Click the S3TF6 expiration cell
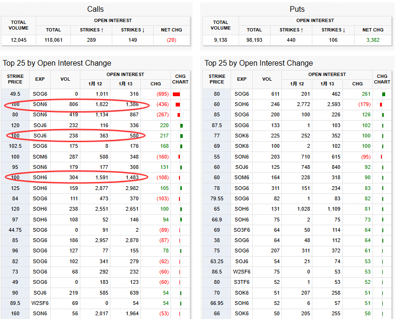Viewport: 395px width, 319px height. (x=241, y=282)
